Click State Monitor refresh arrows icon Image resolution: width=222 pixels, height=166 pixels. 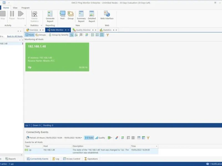pos(87,35)
